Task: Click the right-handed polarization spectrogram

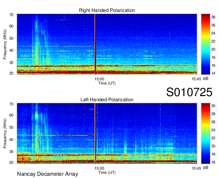Action: click(x=107, y=44)
